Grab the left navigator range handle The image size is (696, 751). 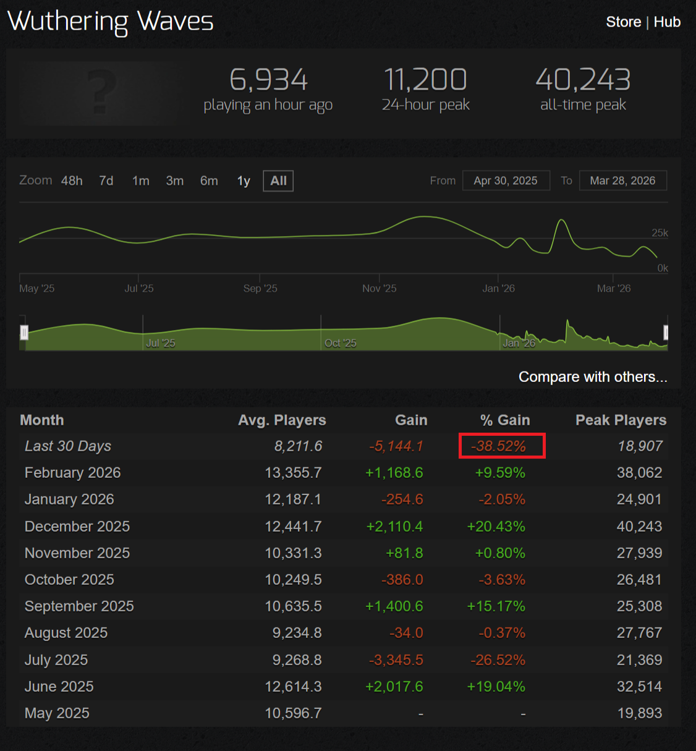pyautogui.click(x=24, y=333)
